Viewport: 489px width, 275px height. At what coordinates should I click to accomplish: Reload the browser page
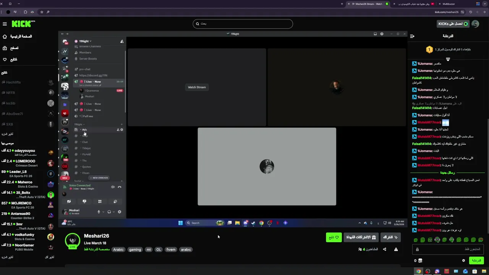pyautogui.click(x=471, y=12)
